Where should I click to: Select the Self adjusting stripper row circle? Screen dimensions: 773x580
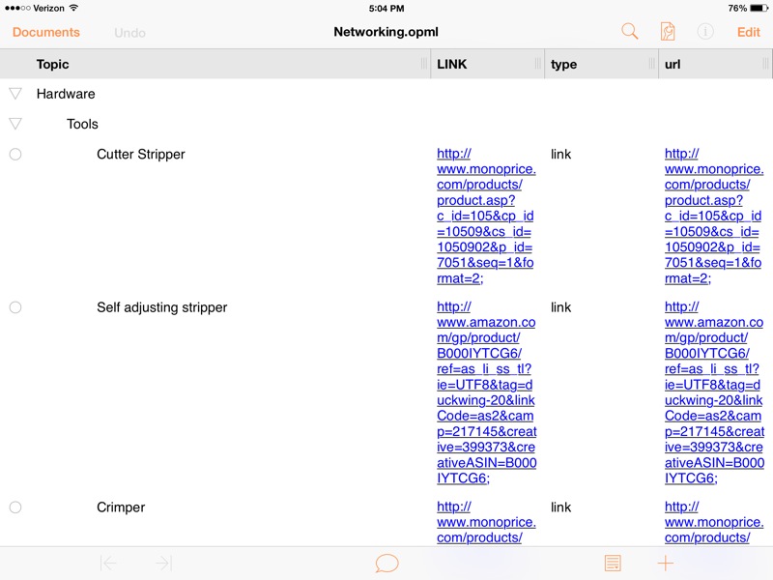[15, 306]
